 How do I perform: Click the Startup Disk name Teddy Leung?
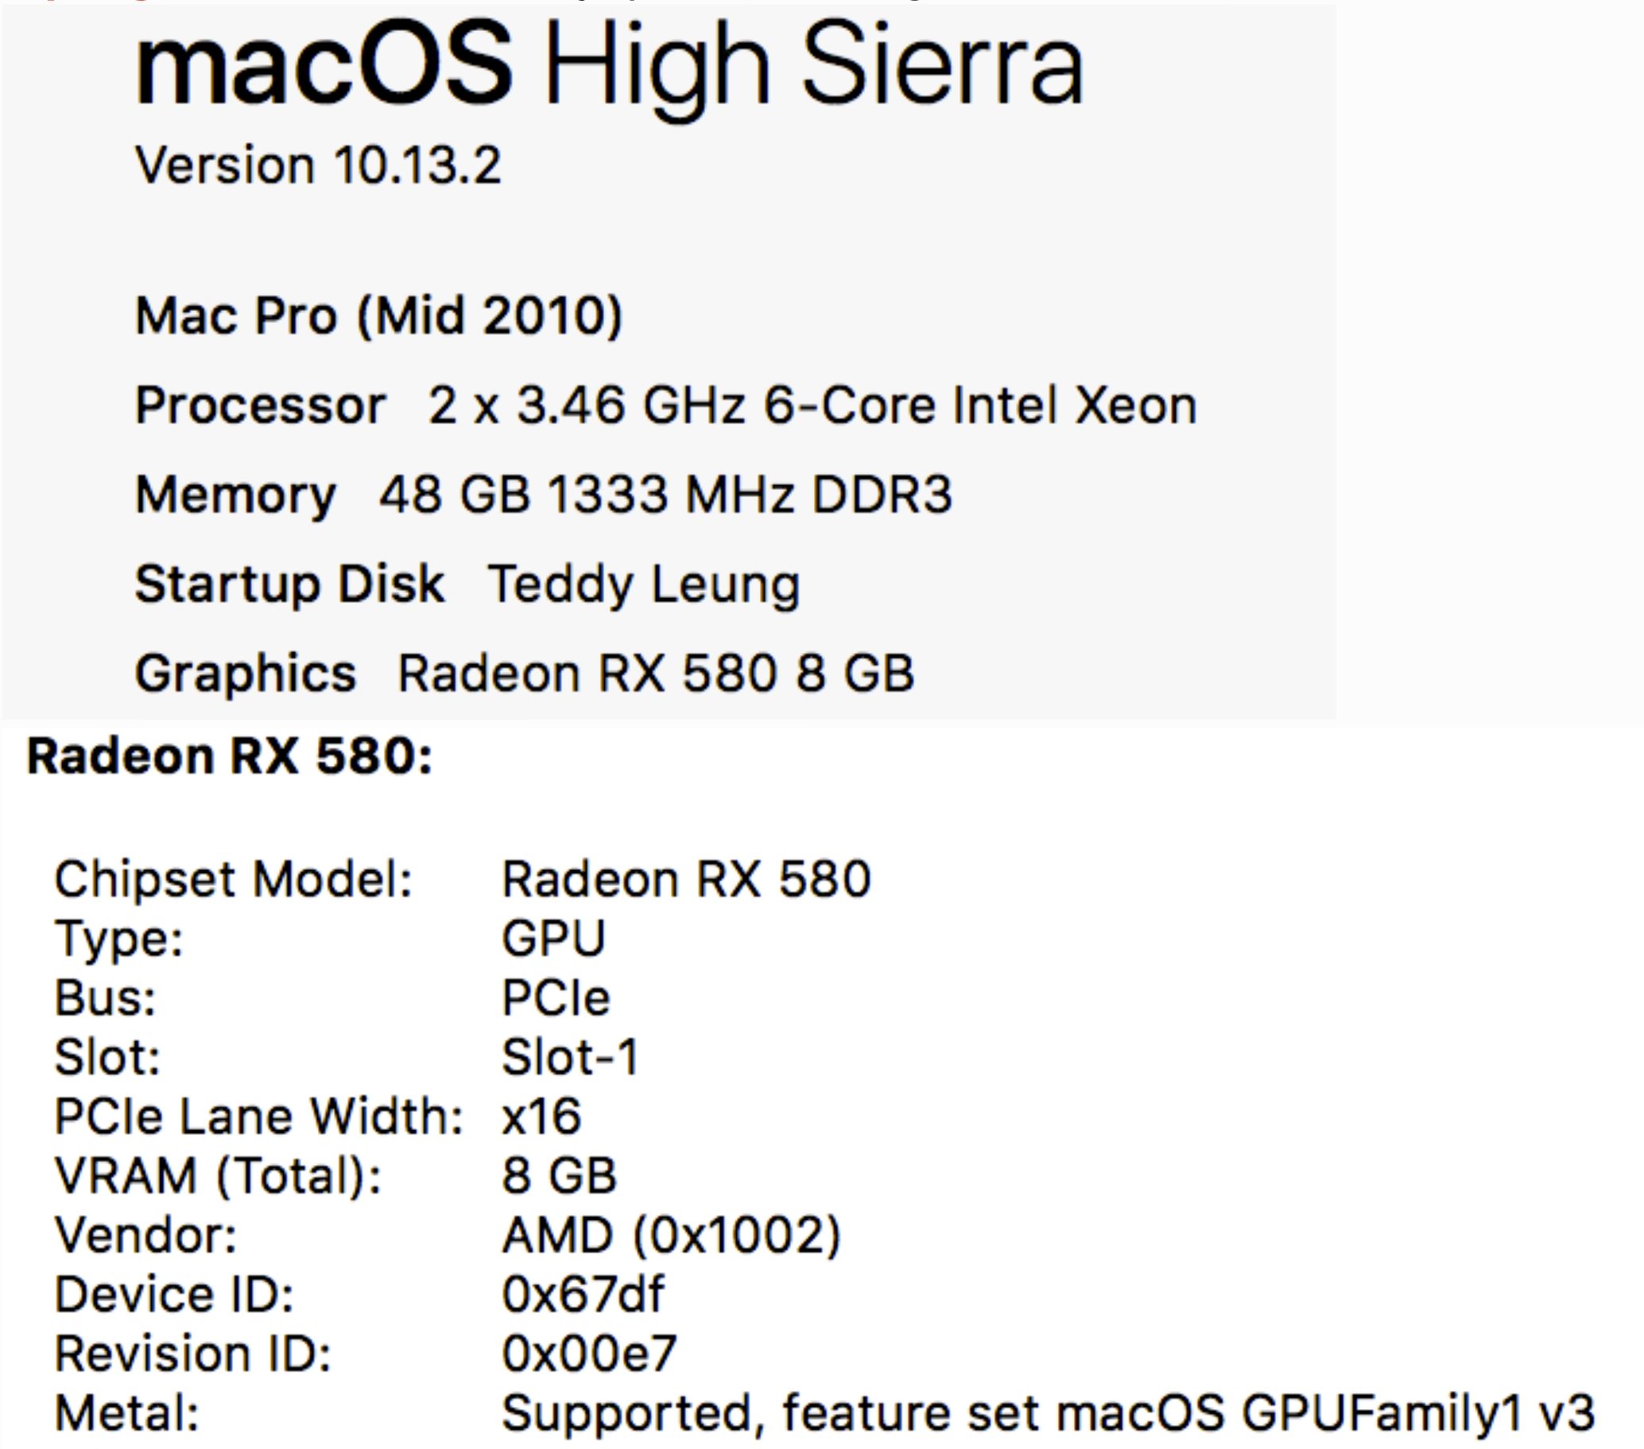644,584
